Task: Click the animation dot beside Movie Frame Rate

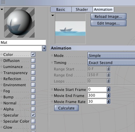Action: pos(52,101)
